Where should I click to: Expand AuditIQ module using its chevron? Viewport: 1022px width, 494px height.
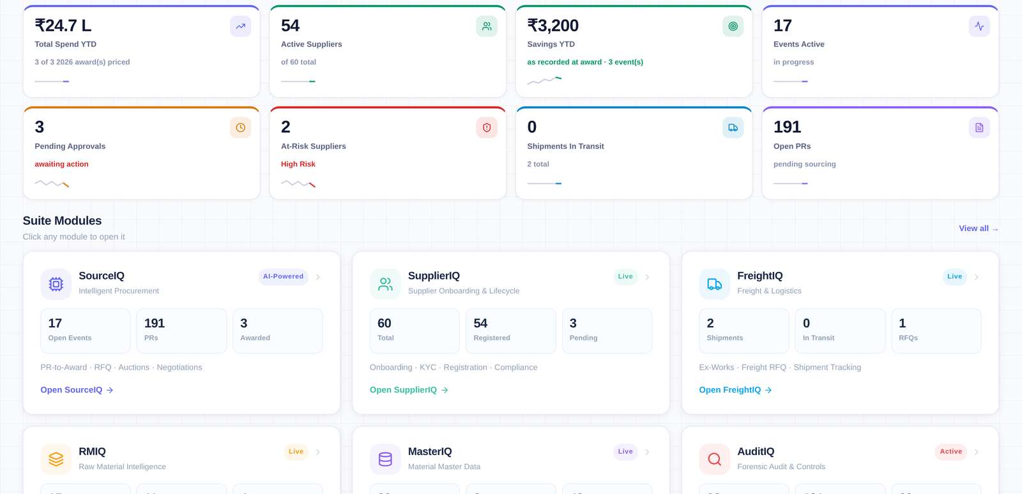pyautogui.click(x=977, y=452)
